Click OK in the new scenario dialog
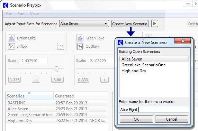 [x=136, y=119]
